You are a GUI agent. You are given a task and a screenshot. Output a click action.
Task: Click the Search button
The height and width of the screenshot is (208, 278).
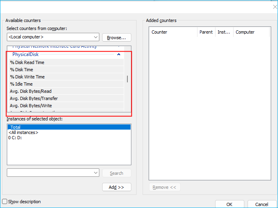pos(117,173)
